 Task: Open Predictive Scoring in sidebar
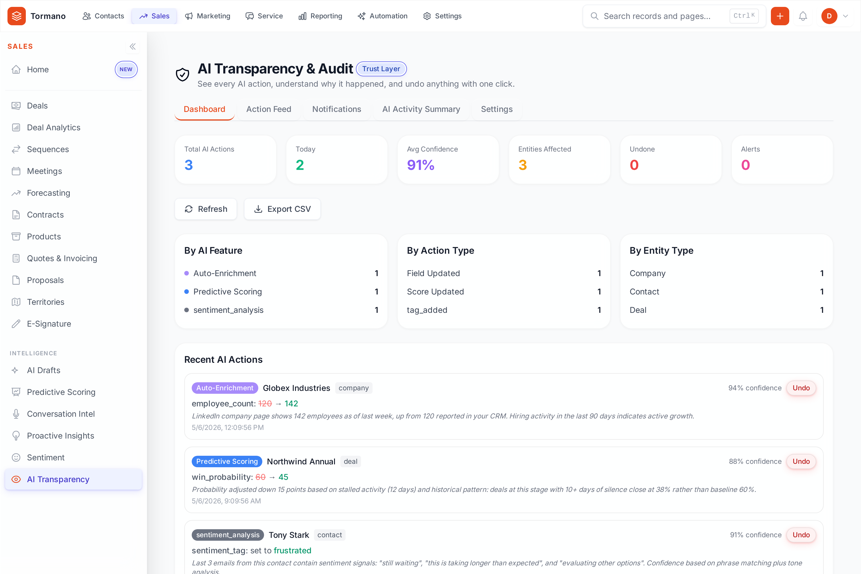coord(73,392)
